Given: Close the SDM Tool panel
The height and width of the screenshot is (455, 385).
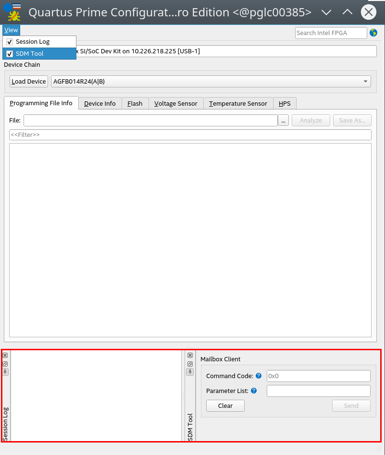Looking at the screenshot, I should [x=190, y=355].
